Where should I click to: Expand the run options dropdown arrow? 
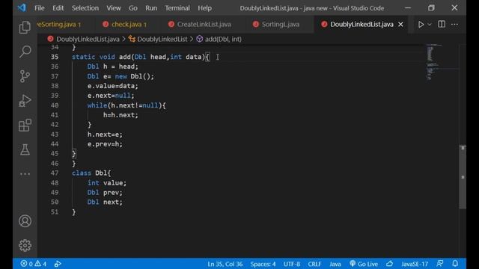click(x=429, y=25)
